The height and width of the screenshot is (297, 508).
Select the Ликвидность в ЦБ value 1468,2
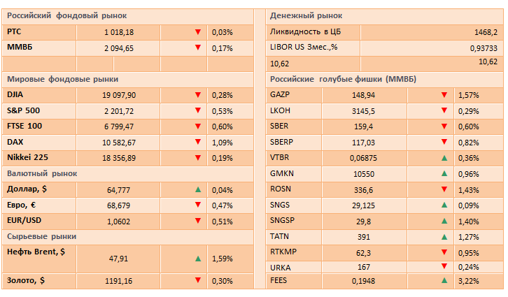[x=484, y=32]
